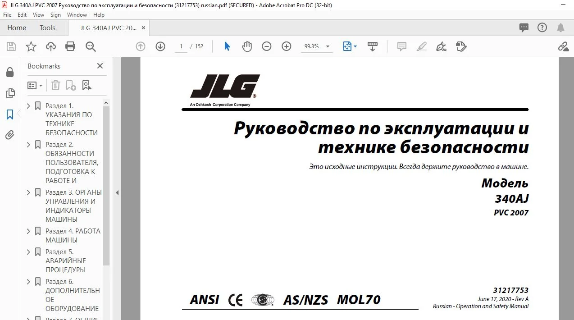This screenshot has height=320, width=574.
Task: Zoom out with minus icon
Action: [x=267, y=46]
